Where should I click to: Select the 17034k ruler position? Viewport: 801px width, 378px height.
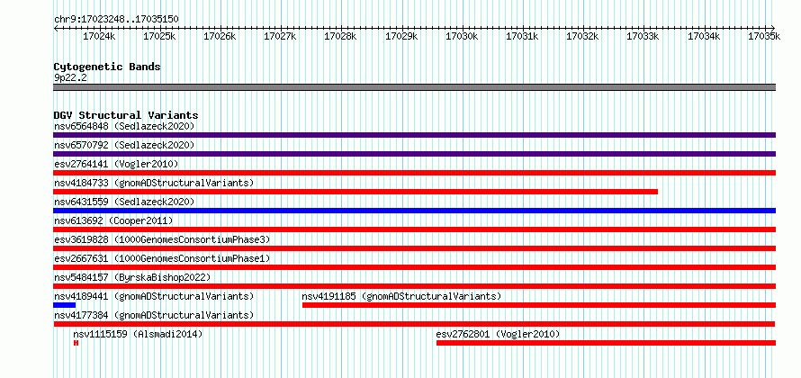click(x=704, y=36)
